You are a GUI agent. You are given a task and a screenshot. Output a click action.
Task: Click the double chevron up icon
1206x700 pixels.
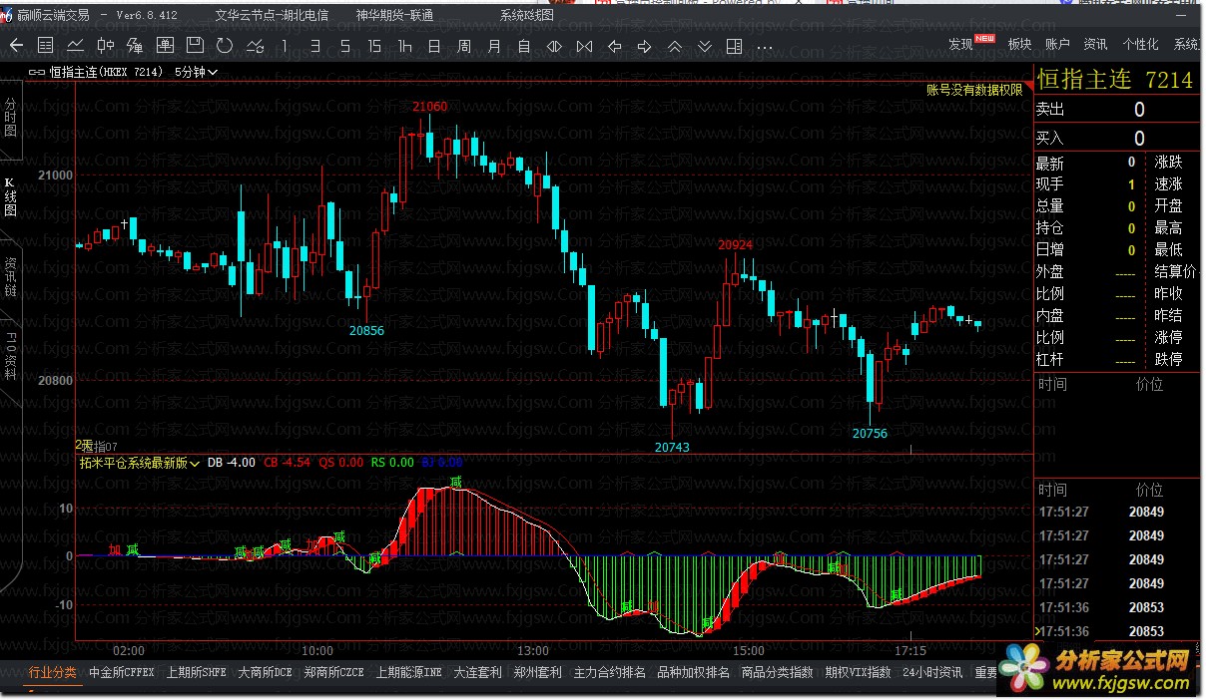(x=675, y=46)
